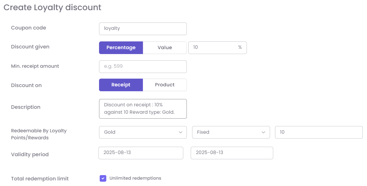Click the "Create Loyalty discount" heading
The height and width of the screenshot is (186, 367).
52,7
